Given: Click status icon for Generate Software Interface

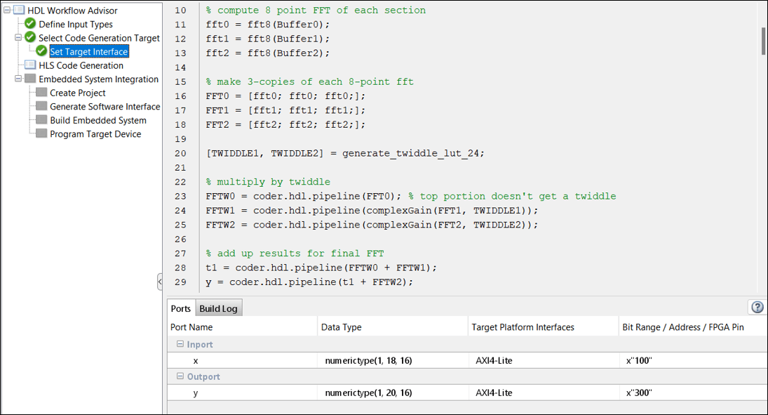Looking at the screenshot, I should pos(40,106).
